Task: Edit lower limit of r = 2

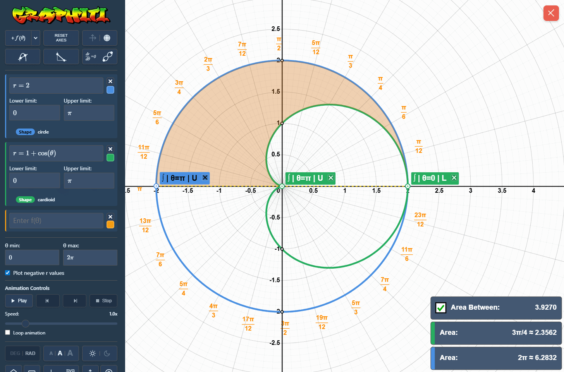Action: tap(34, 113)
